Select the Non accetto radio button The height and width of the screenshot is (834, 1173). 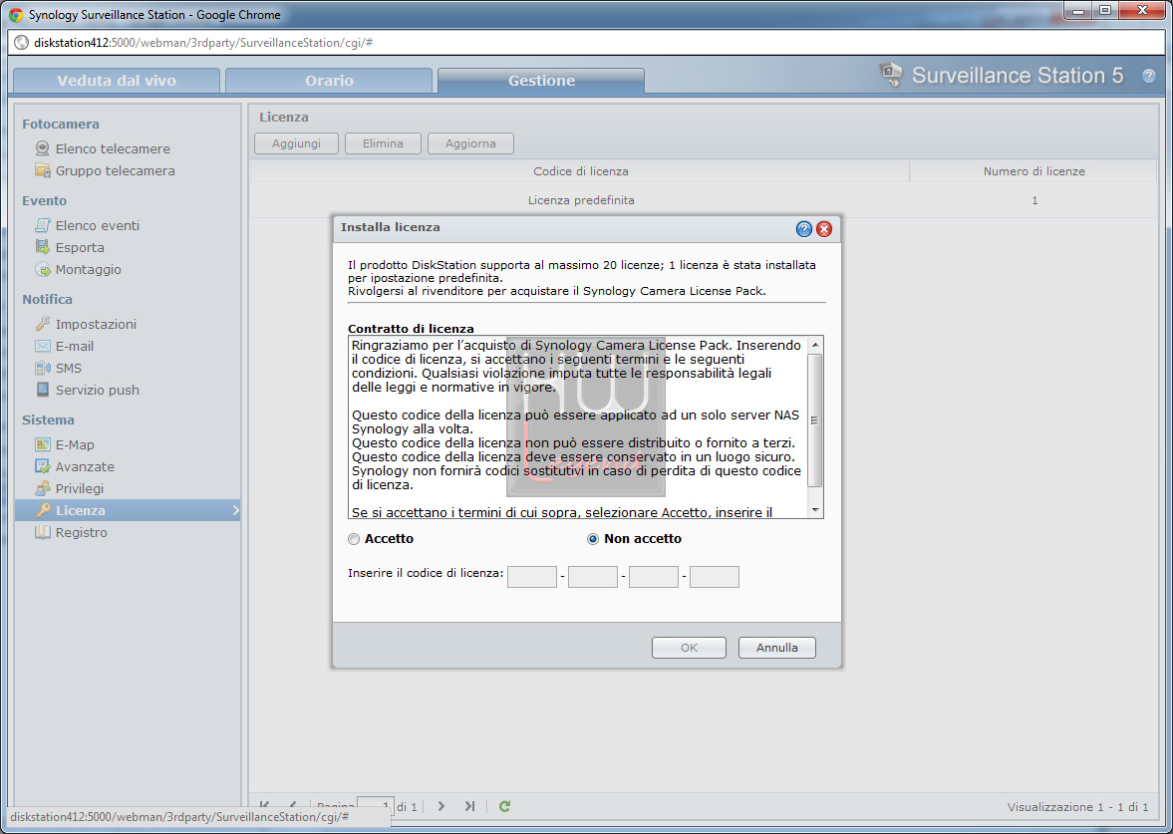[x=593, y=539]
